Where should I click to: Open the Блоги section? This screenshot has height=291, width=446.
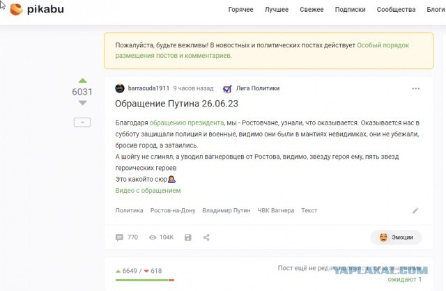pyautogui.click(x=436, y=9)
